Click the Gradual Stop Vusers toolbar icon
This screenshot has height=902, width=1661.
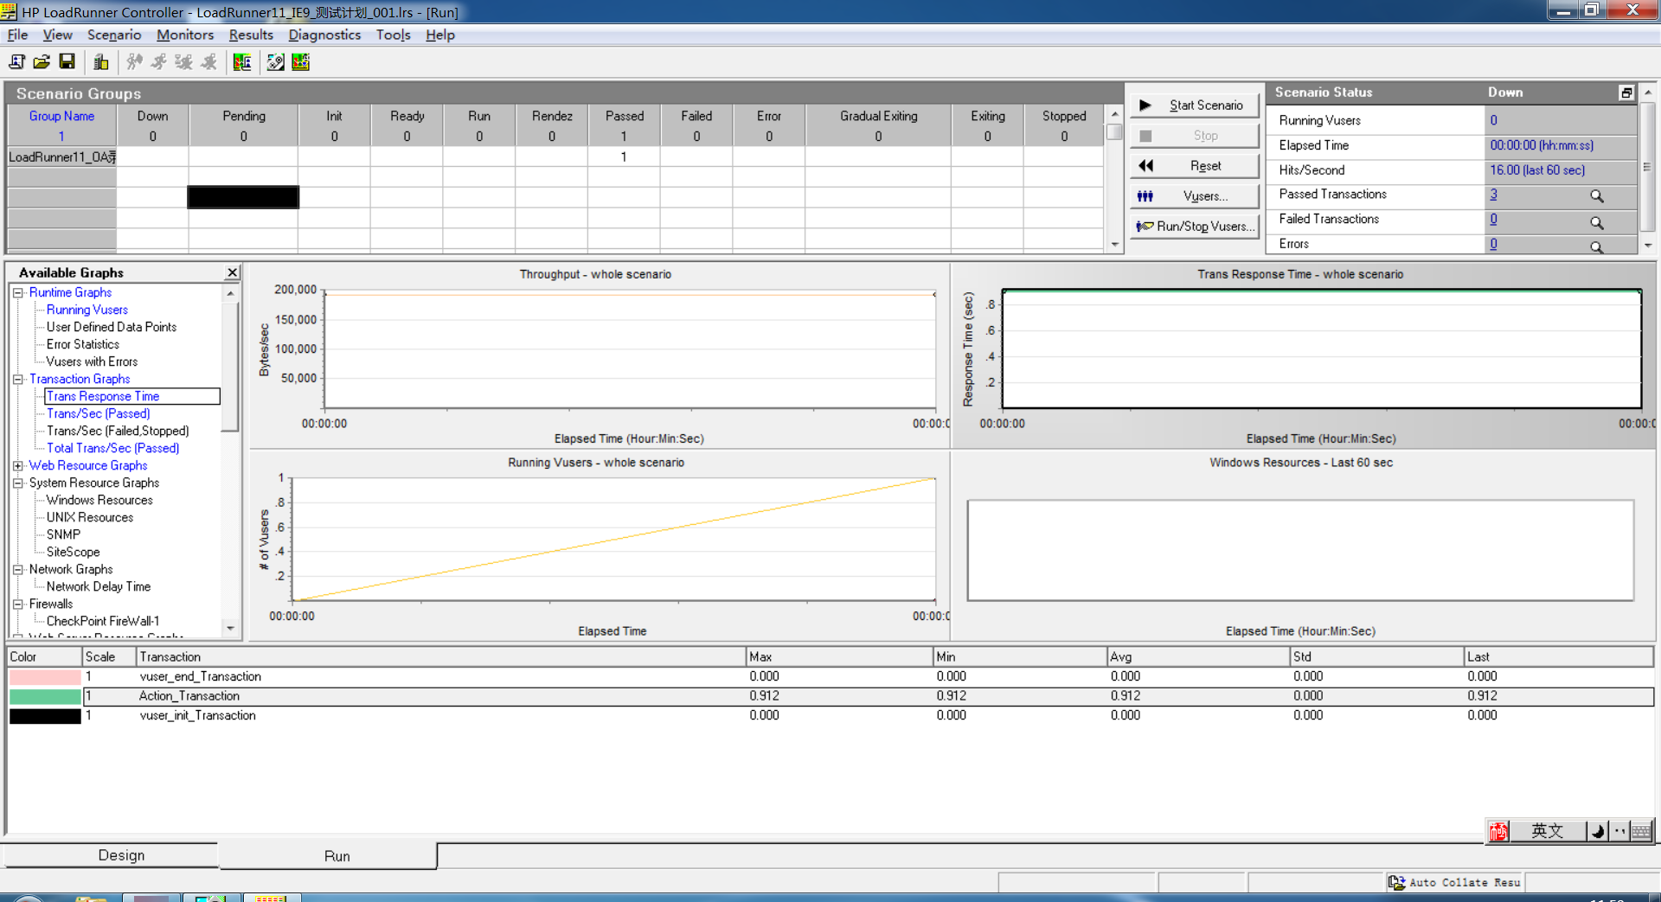coord(183,61)
